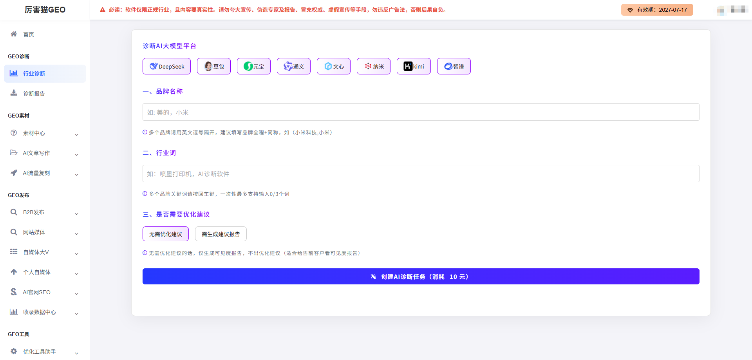
Task: Click the search icon beside B2B发布
Action: (x=14, y=212)
